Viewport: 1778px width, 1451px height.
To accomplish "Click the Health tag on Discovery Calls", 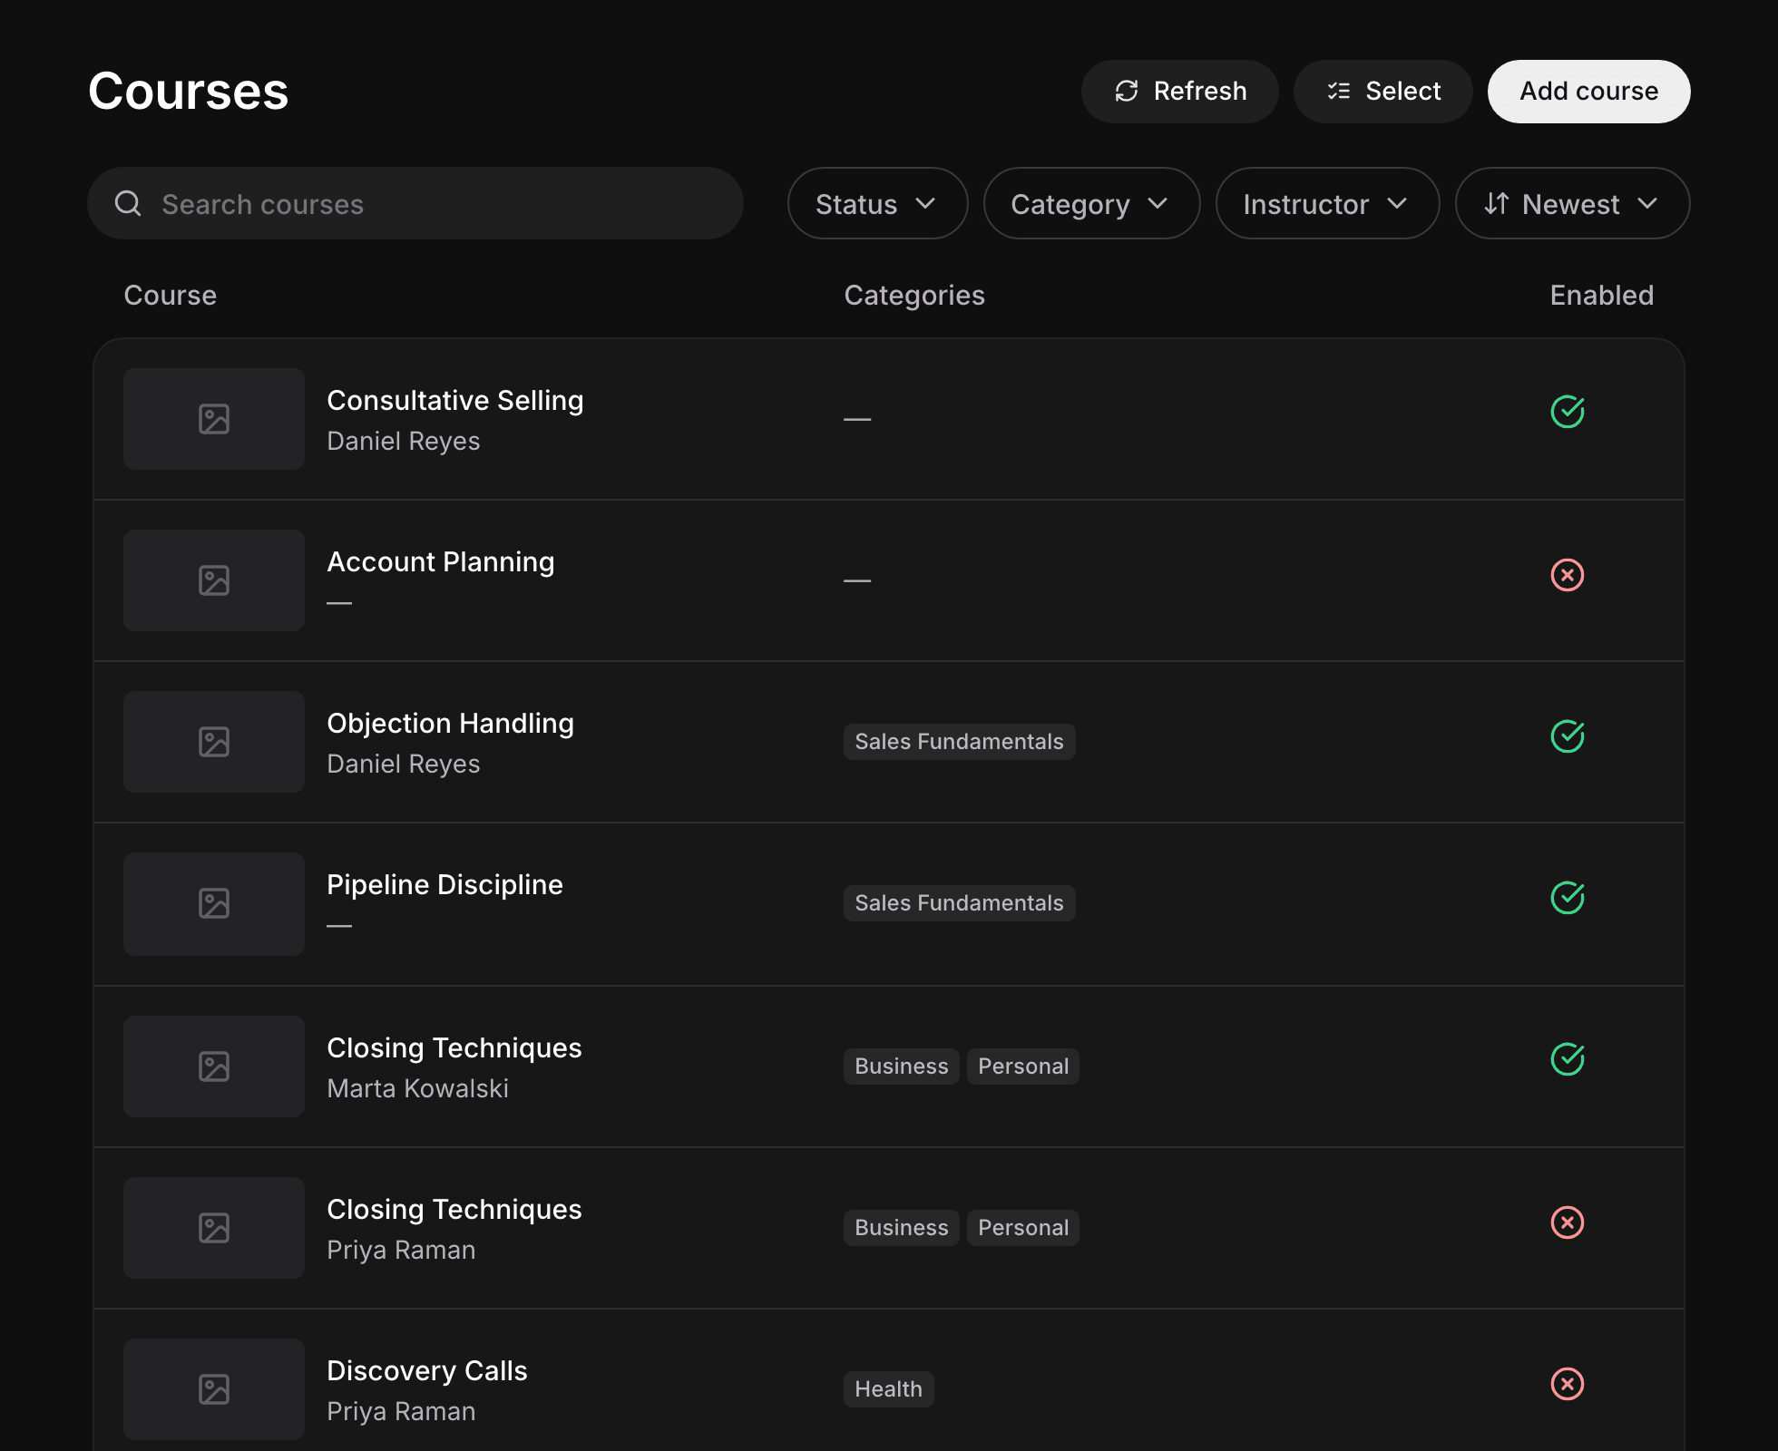I will pyautogui.click(x=889, y=1389).
